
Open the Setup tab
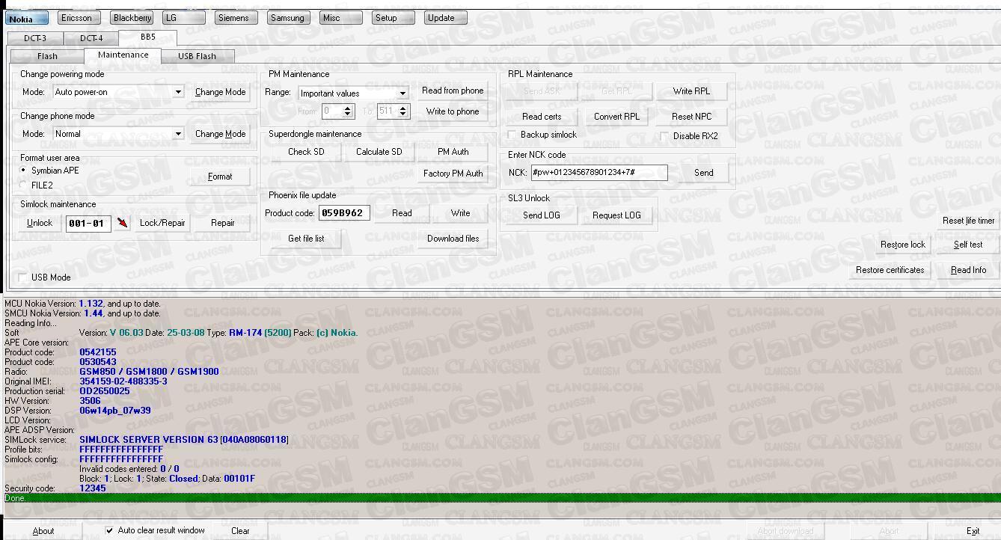point(394,18)
